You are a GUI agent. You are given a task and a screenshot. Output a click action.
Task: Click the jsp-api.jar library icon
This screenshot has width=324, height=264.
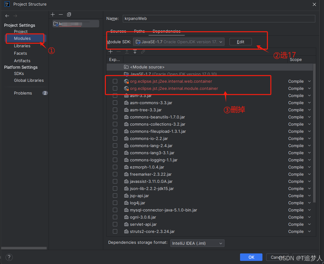[126, 196]
